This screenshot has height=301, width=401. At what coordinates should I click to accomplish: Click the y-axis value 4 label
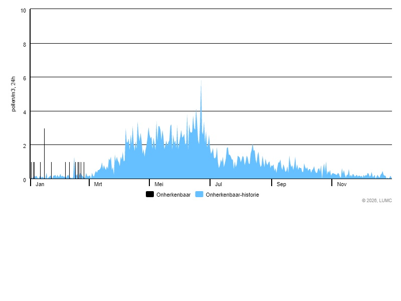tap(24, 112)
